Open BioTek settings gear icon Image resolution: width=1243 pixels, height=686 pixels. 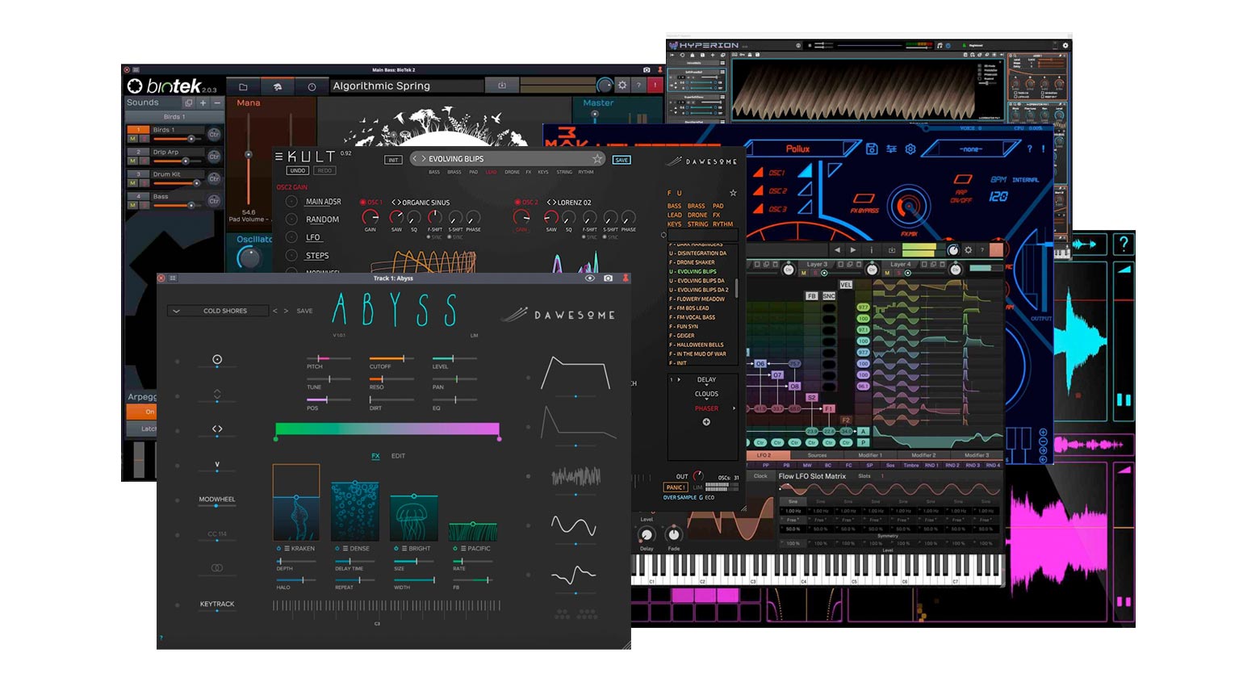point(622,85)
